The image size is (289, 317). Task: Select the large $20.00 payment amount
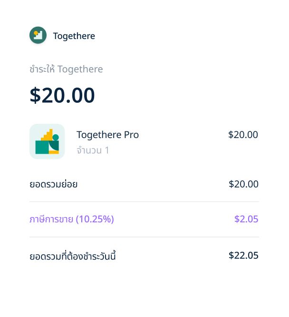[62, 95]
